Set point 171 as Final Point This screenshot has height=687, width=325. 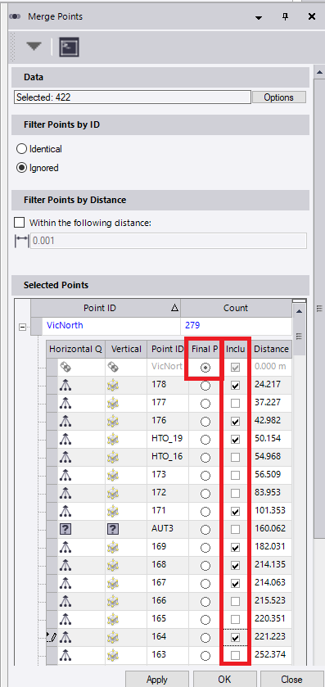(x=205, y=511)
